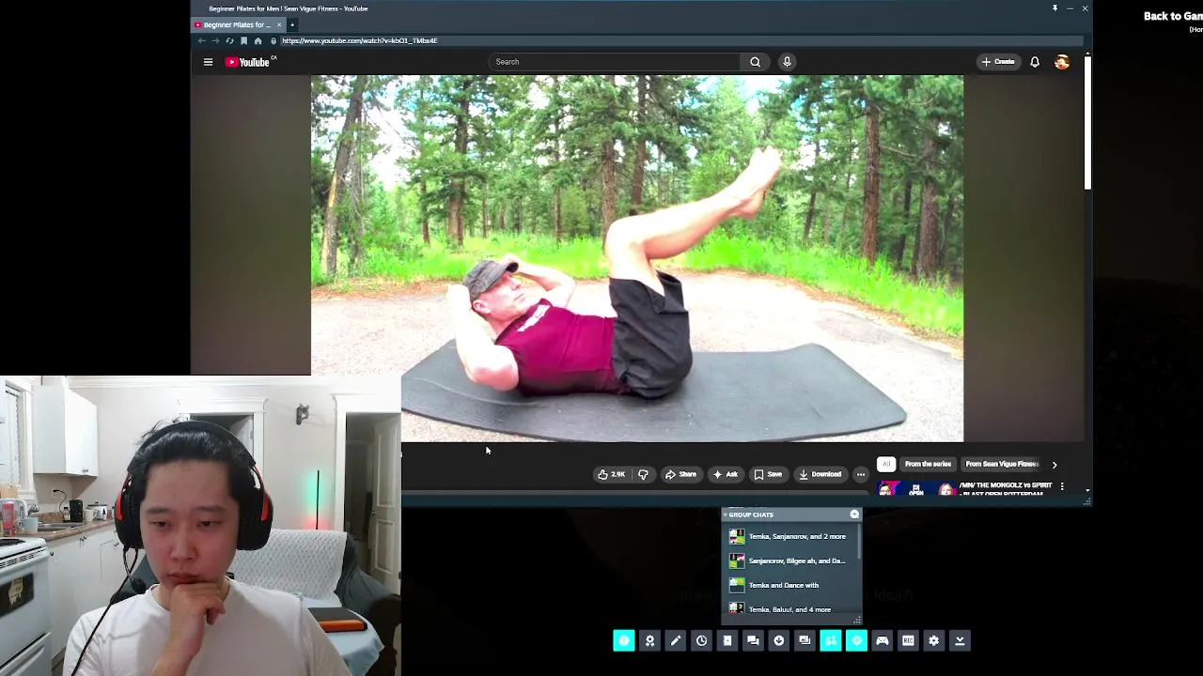
Task: Like the video with thumbs up
Action: (x=611, y=474)
